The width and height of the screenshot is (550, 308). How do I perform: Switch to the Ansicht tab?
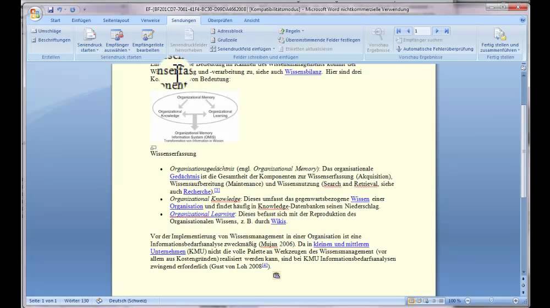pos(251,20)
